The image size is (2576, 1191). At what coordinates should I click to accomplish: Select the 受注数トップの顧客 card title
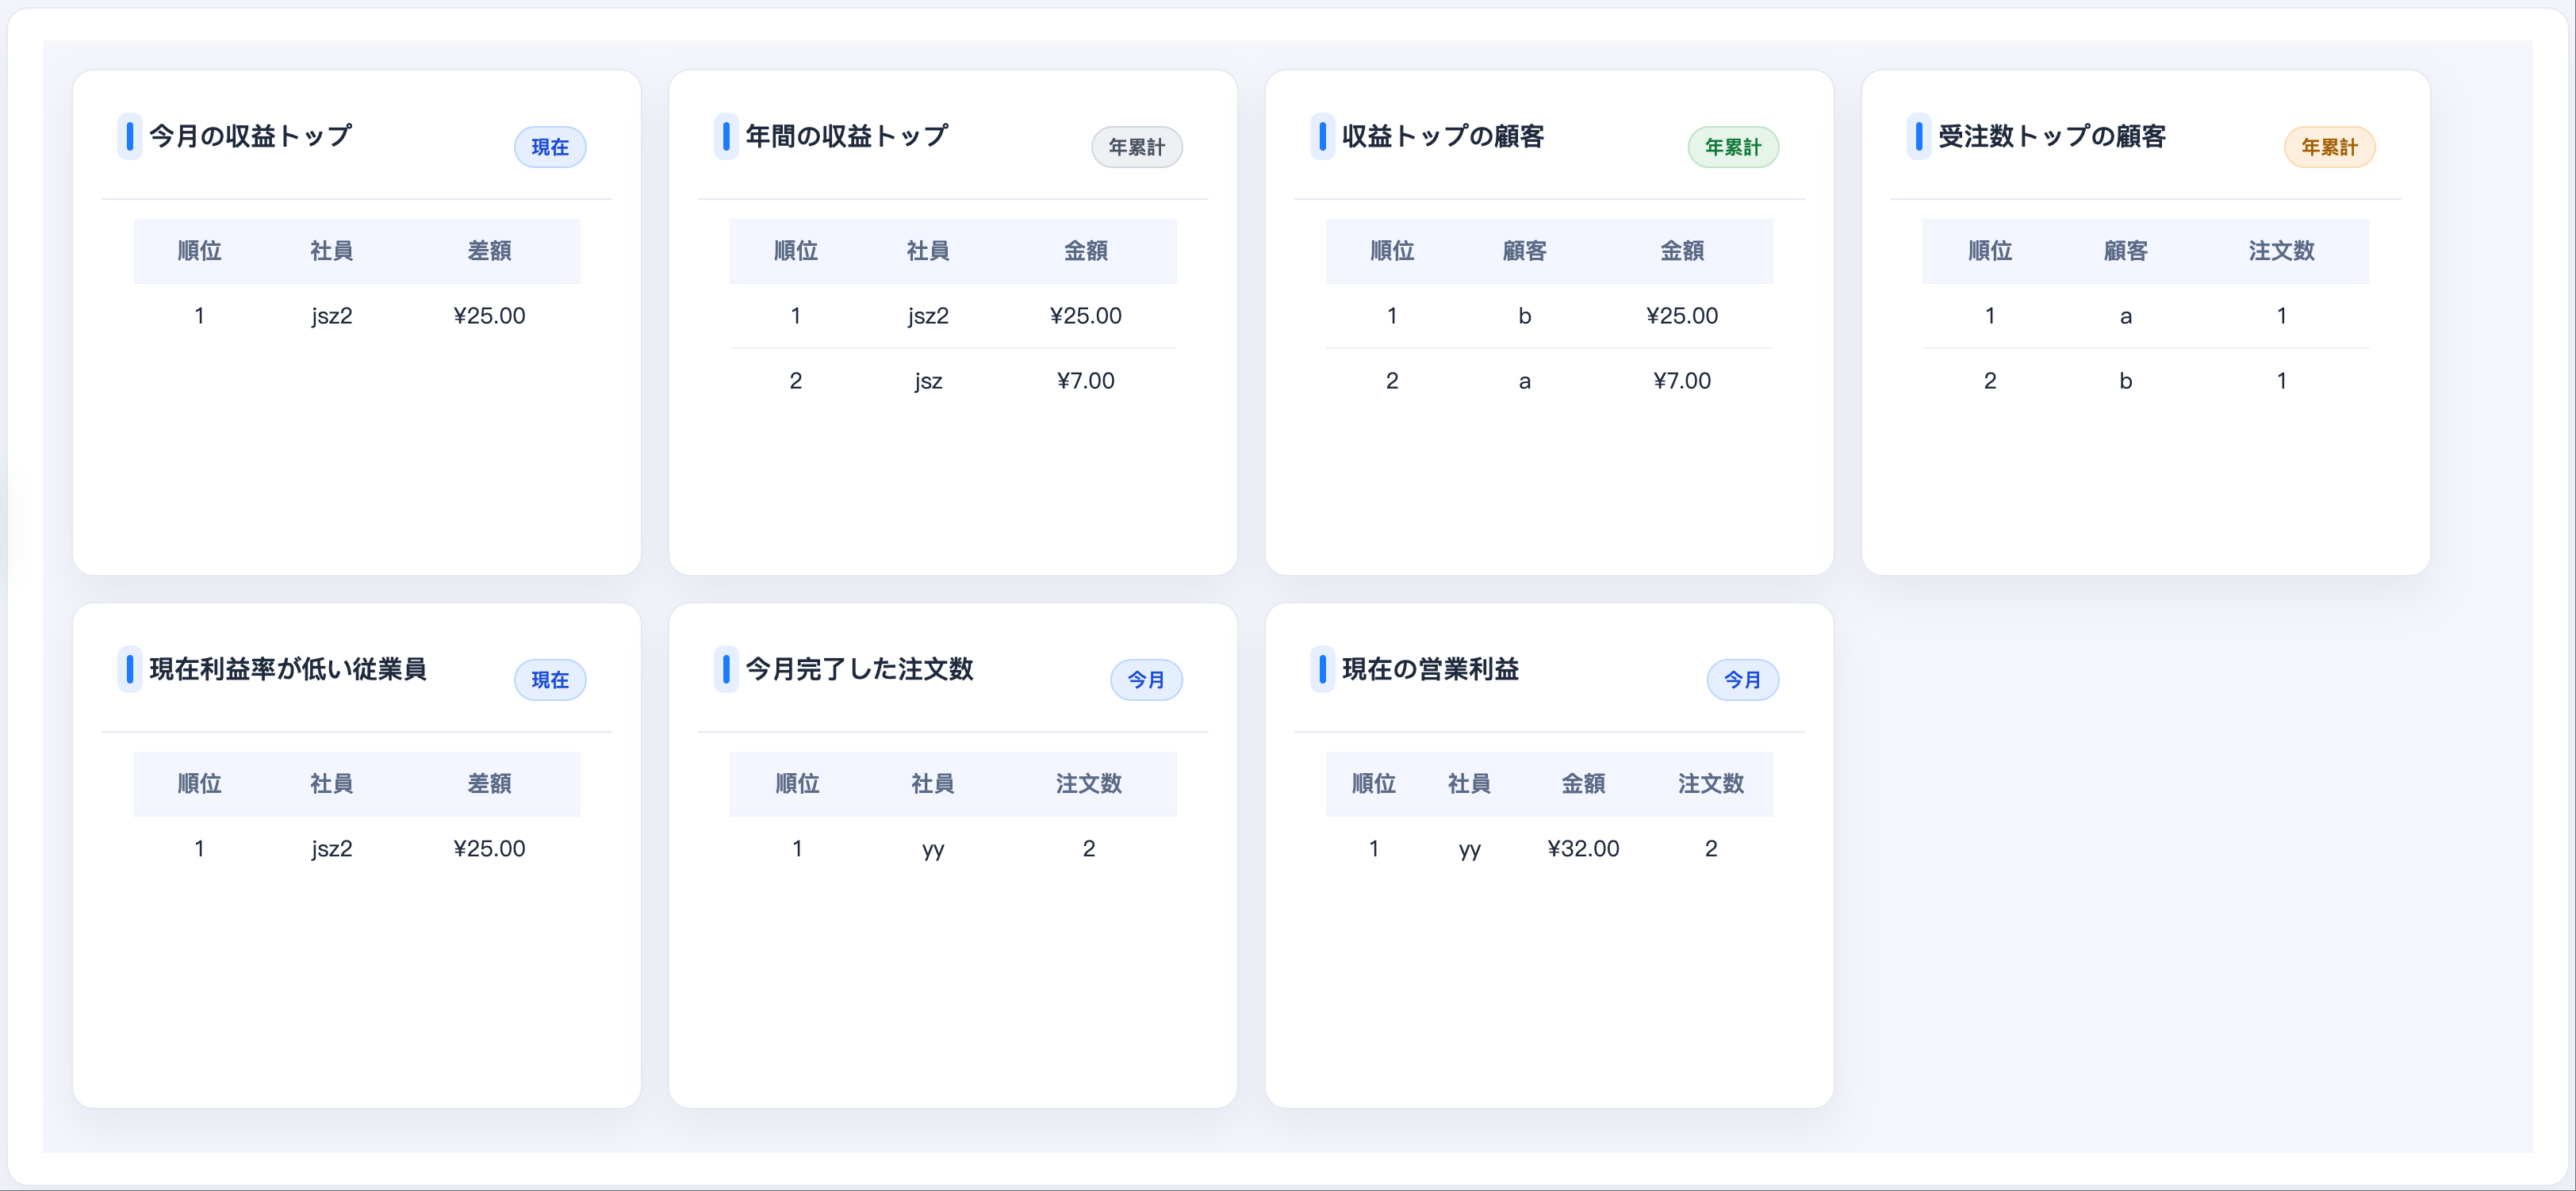(2051, 136)
